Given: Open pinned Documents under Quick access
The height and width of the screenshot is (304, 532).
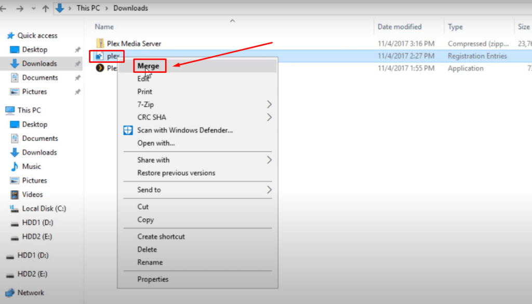Looking at the screenshot, I should coord(40,78).
